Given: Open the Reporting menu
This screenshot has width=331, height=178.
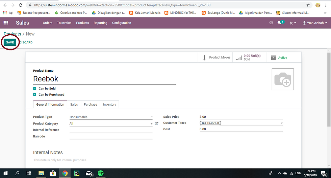Looking at the screenshot, I should tap(101, 23).
